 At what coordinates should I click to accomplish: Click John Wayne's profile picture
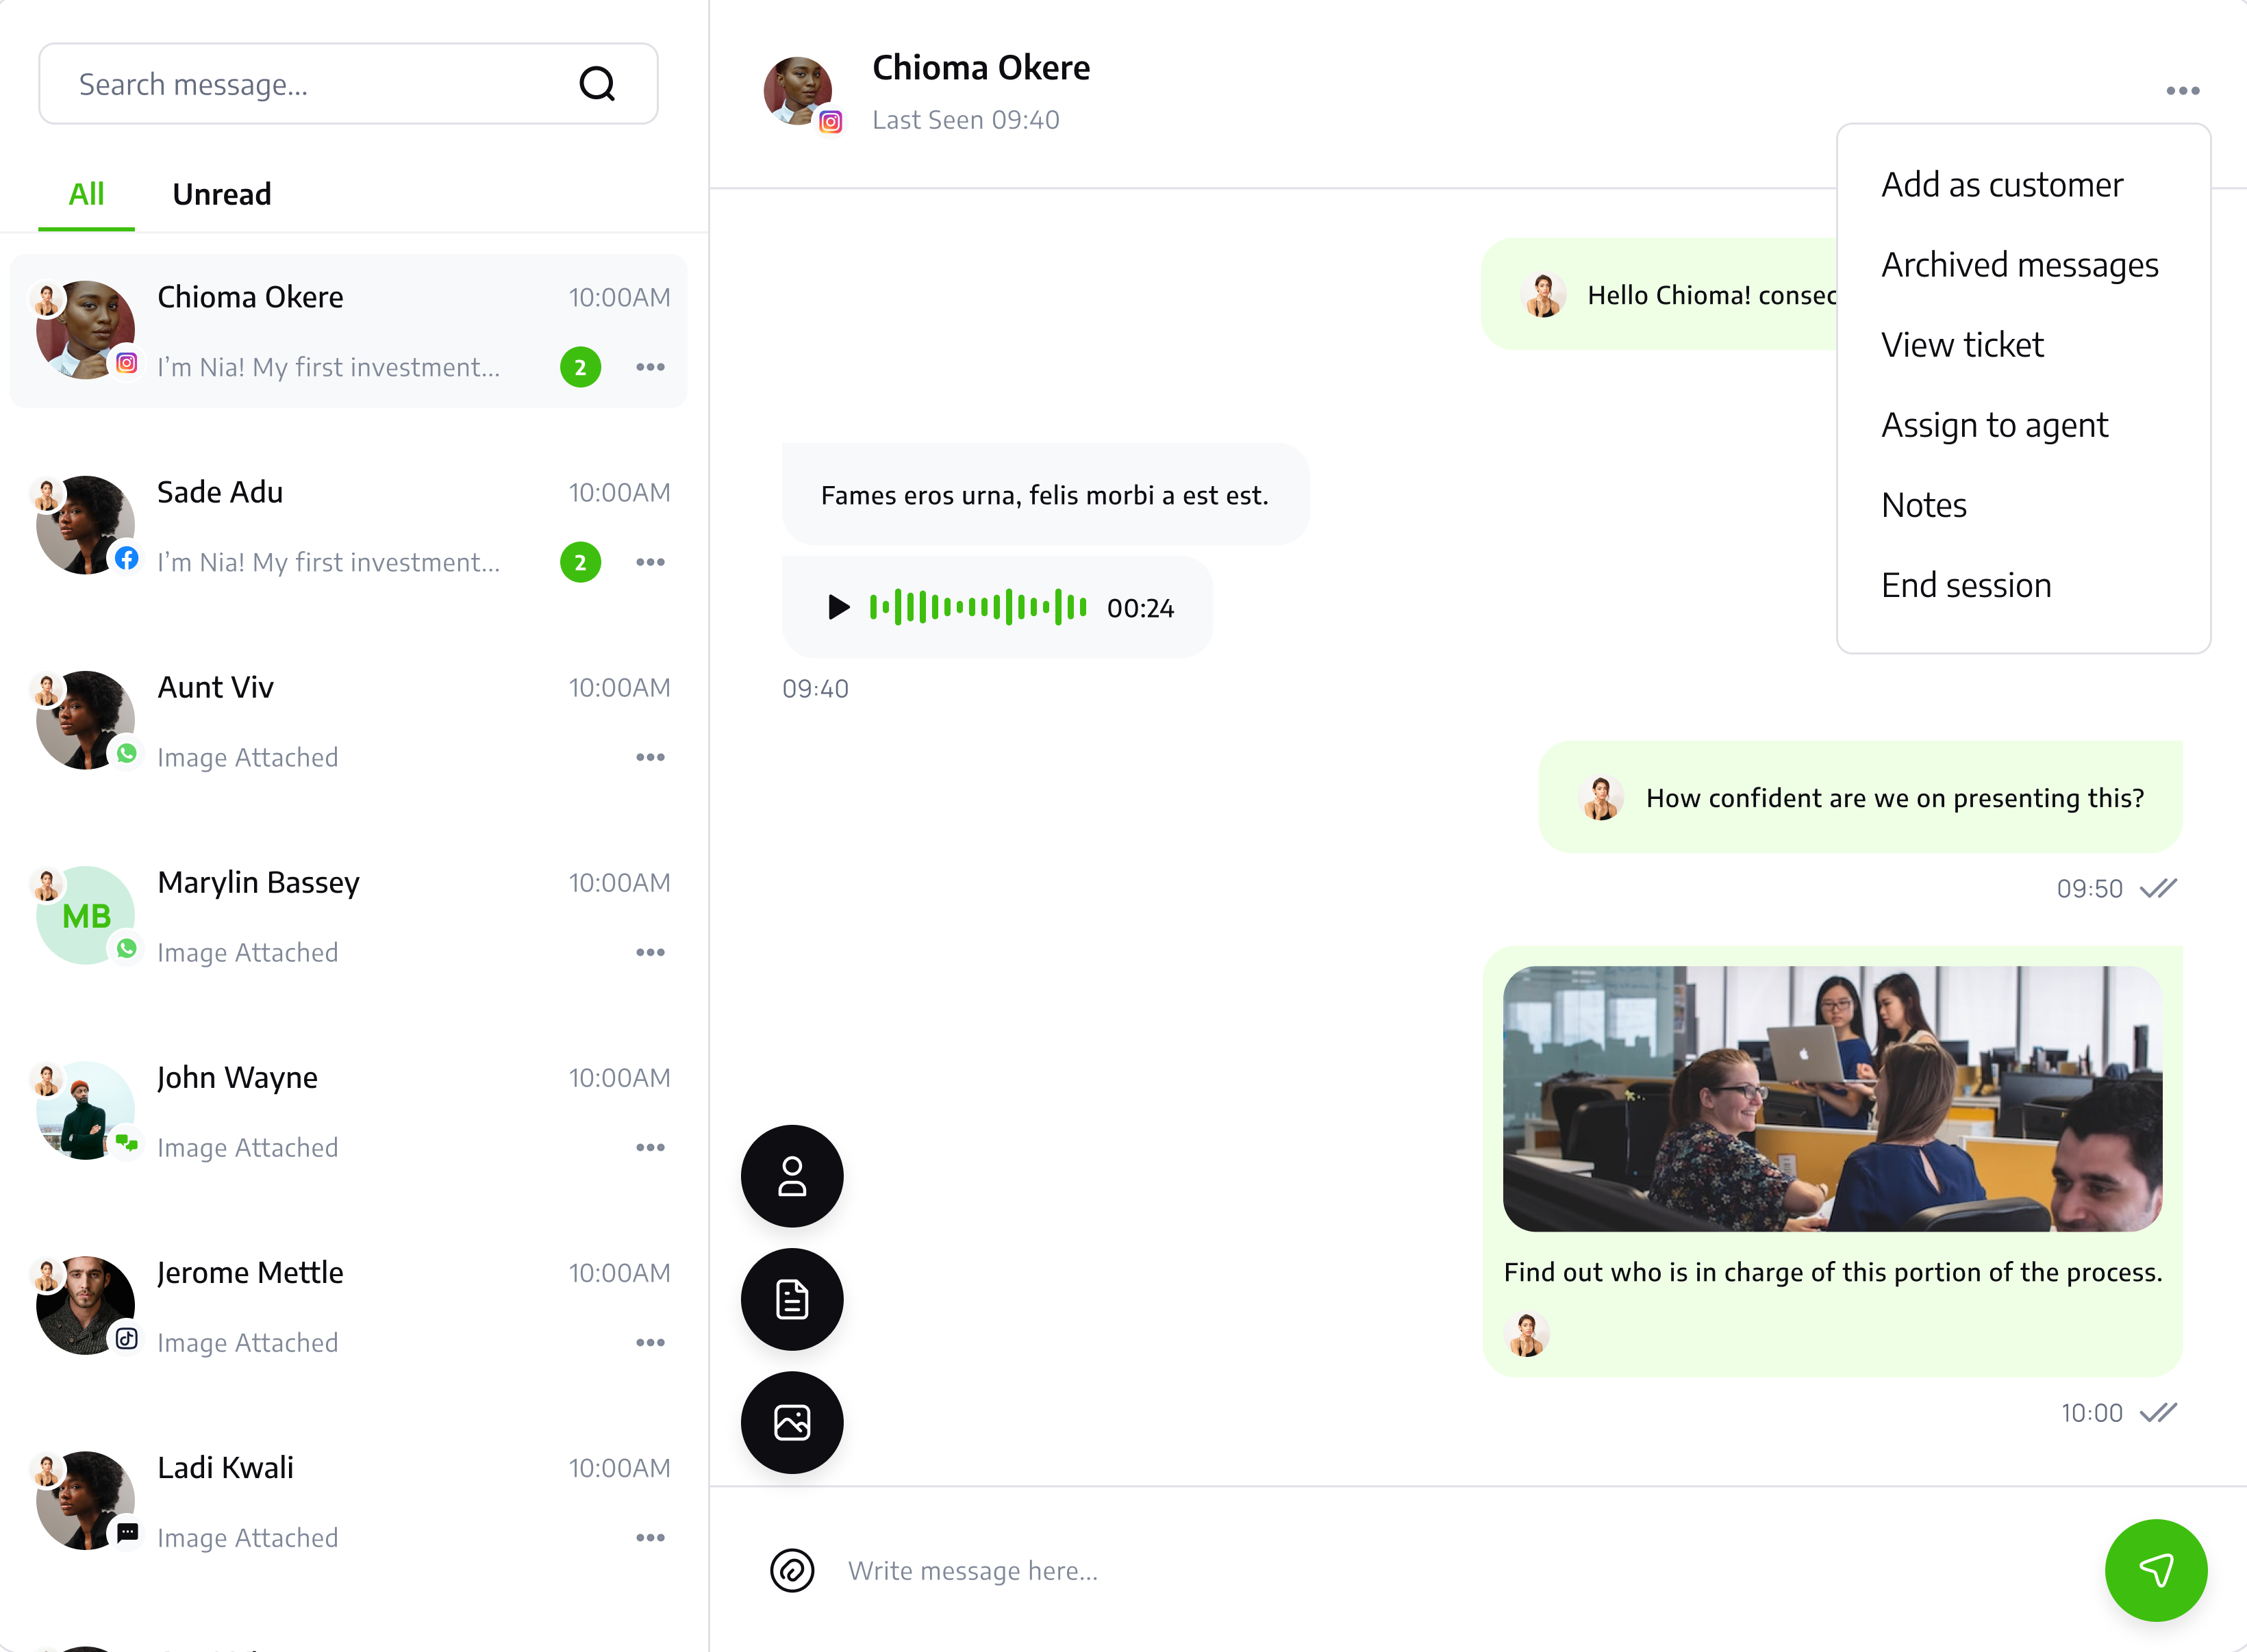pyautogui.click(x=85, y=1110)
